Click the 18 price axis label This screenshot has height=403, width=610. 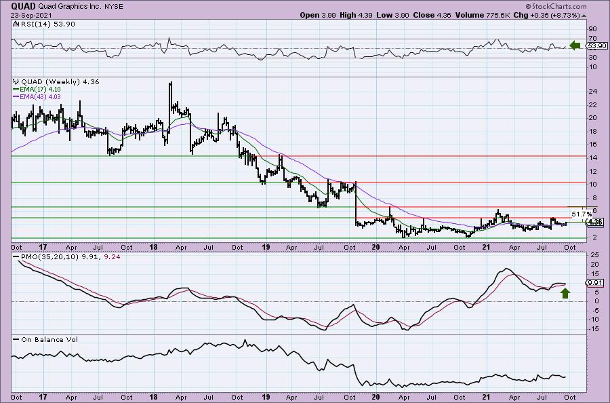(x=593, y=131)
